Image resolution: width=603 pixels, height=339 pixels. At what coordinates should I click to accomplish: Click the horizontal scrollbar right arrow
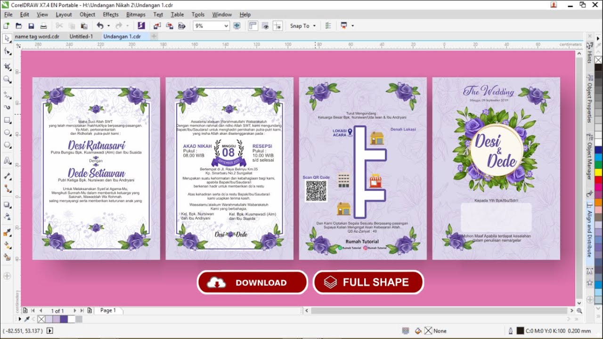(x=572, y=311)
